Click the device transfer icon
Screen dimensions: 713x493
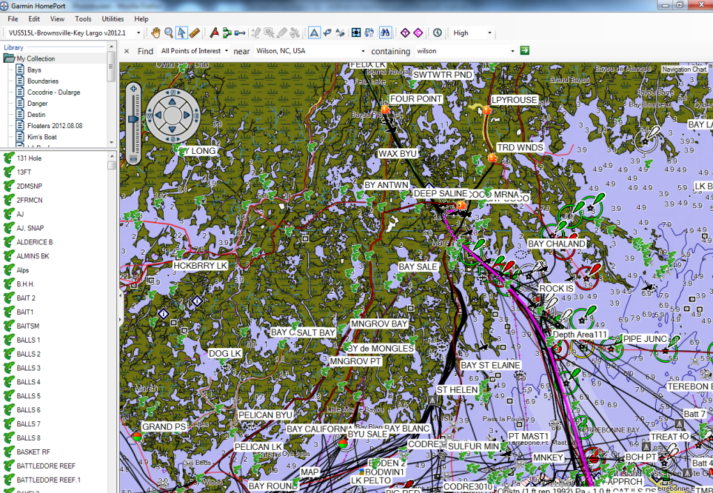(x=369, y=33)
